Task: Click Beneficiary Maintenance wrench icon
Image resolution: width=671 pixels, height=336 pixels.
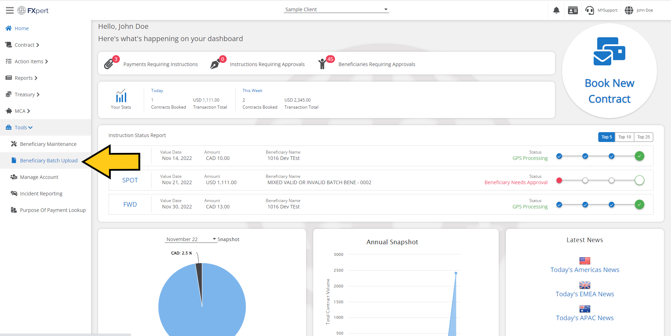Action: (x=14, y=144)
